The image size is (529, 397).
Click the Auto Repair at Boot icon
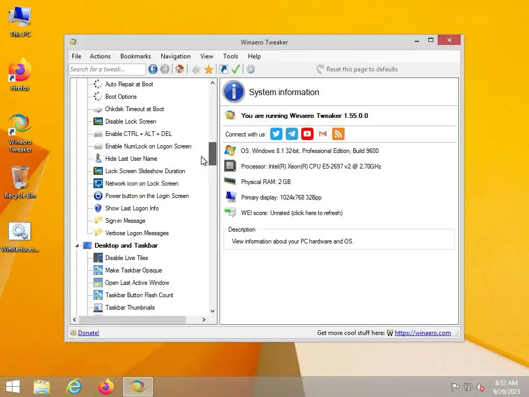coord(98,84)
